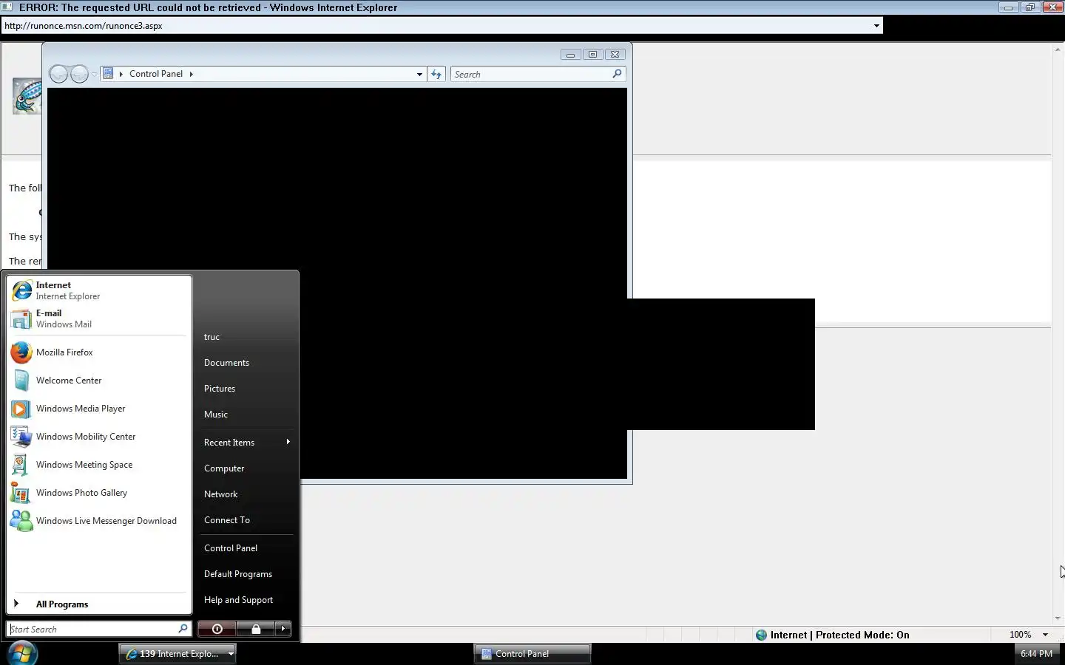Click the power button in Start menu
Image resolution: width=1065 pixels, height=665 pixels.
click(x=217, y=629)
